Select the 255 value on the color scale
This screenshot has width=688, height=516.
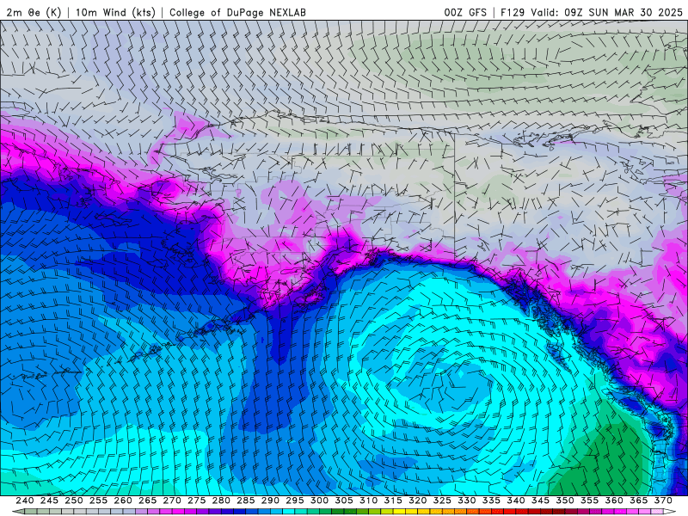tap(98, 501)
